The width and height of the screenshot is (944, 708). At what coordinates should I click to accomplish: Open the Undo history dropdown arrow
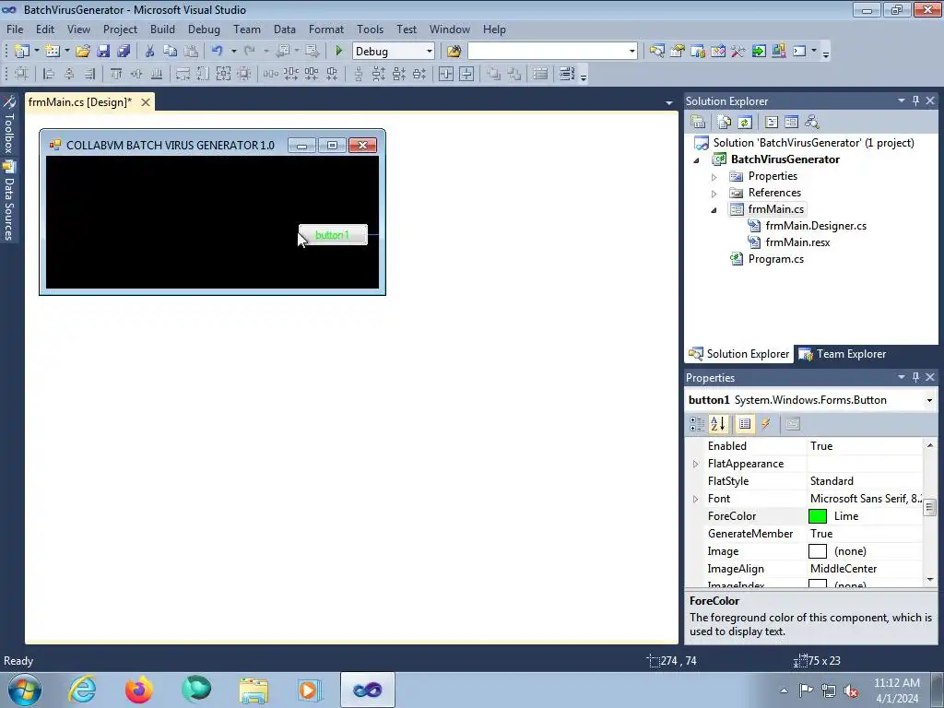[x=234, y=52]
